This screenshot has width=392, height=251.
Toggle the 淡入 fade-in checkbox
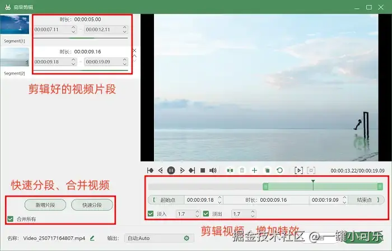coord(151,214)
